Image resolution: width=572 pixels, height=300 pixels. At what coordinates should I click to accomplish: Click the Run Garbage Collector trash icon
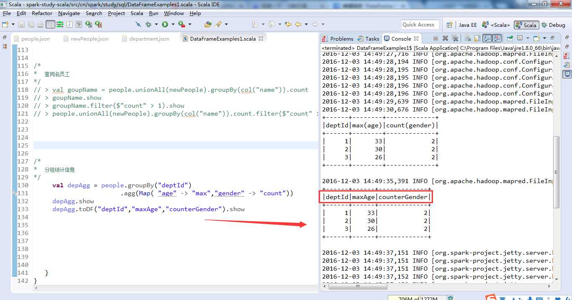pos(450,298)
